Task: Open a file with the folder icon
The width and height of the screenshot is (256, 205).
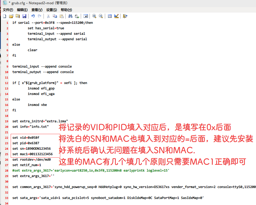Action: tap(11, 16)
